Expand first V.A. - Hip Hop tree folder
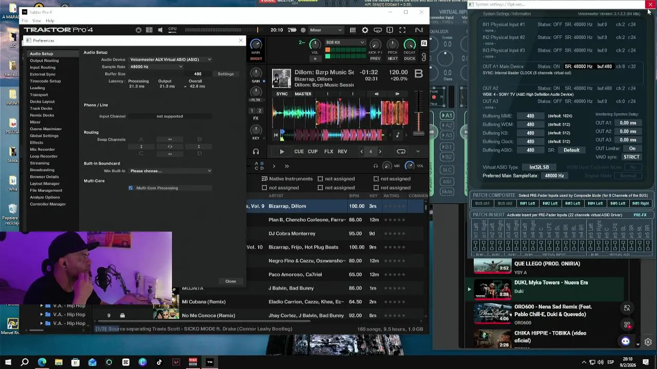The image size is (657, 369). click(42, 306)
